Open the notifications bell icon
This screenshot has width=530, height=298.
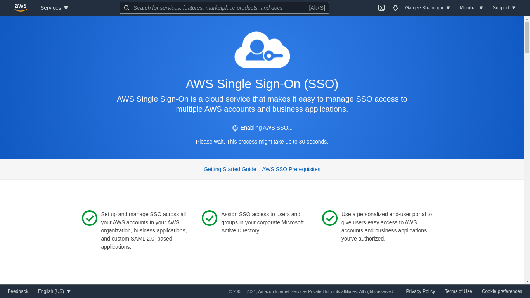[x=395, y=8]
